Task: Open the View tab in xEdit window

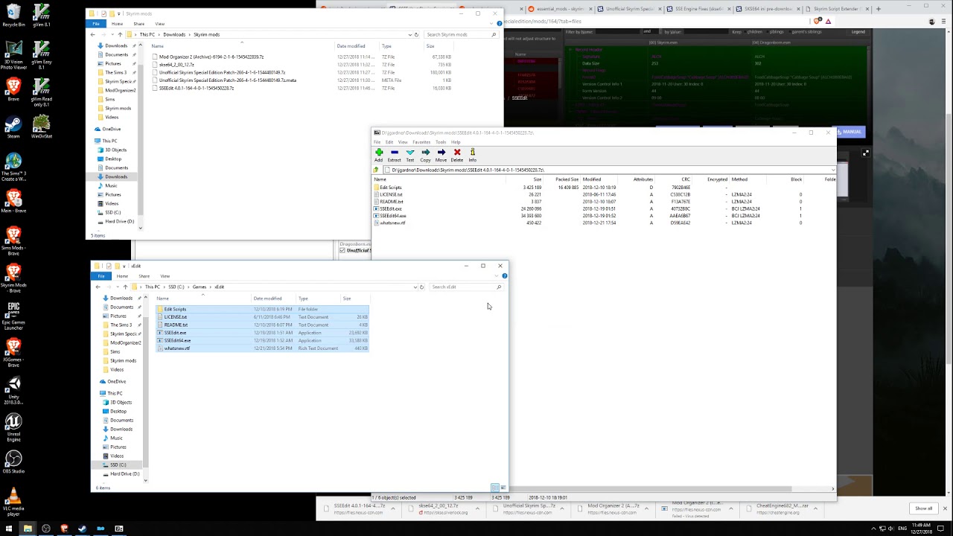Action: 165,276
